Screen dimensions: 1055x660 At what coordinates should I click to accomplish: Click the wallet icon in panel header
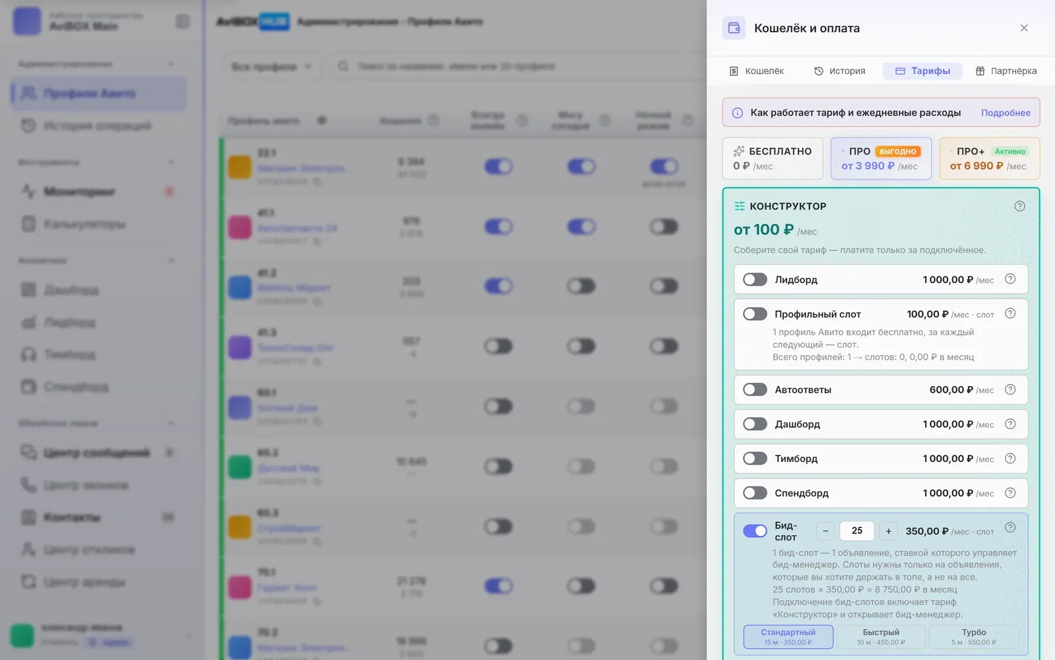click(734, 28)
